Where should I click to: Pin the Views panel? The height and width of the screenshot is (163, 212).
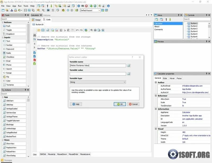178,15
